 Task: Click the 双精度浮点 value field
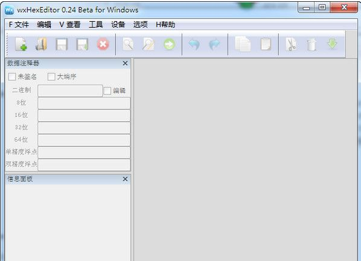click(84, 165)
